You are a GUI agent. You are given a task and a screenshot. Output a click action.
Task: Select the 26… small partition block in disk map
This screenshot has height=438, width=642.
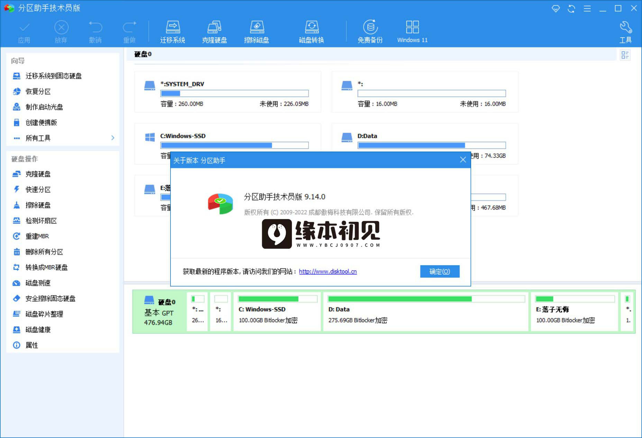[x=198, y=311]
